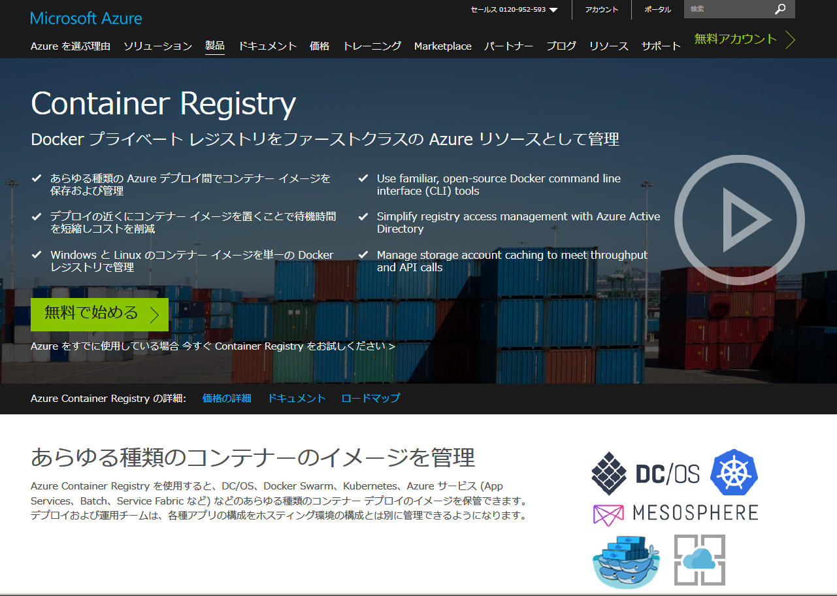Expand the セールス phone number dropdown
837x596 pixels.
[514, 9]
